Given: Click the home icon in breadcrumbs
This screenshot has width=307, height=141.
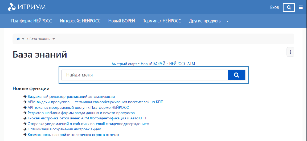Looking at the screenshot, I should pos(18,39).
